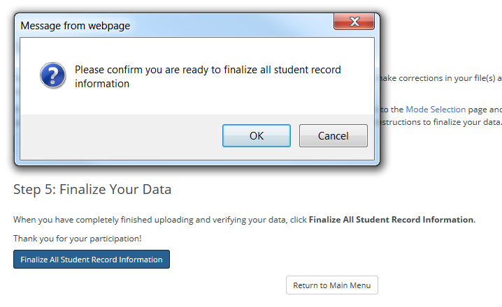
Task: Cancel the finalize confirmation dialog
Action: pos(333,136)
